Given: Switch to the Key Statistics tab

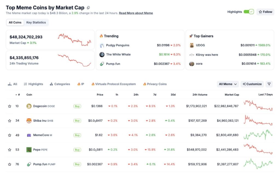Looking at the screenshot, I should (36, 22).
